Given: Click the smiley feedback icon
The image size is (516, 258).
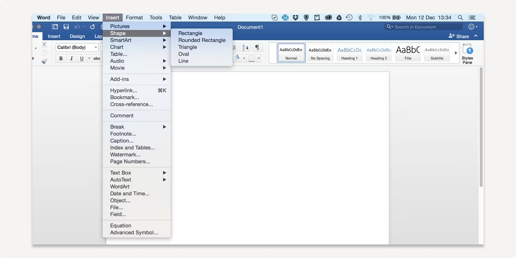Looking at the screenshot, I should (471, 27).
